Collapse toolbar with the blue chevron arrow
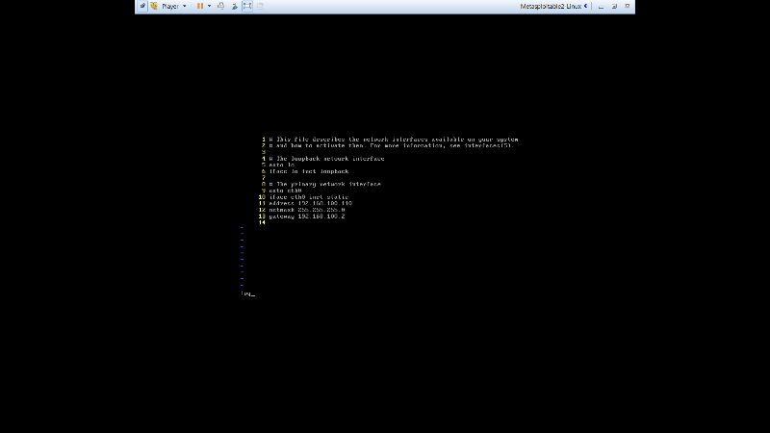The height and width of the screenshot is (433, 770). click(x=586, y=6)
